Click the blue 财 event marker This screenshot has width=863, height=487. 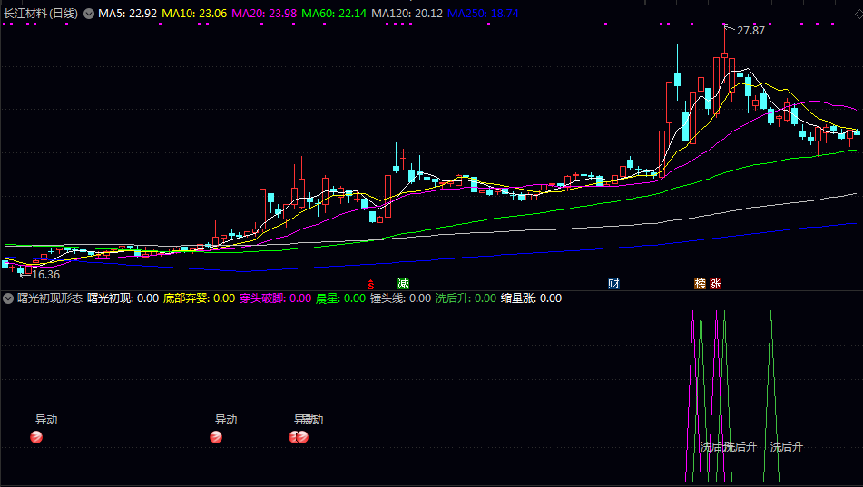(x=613, y=283)
